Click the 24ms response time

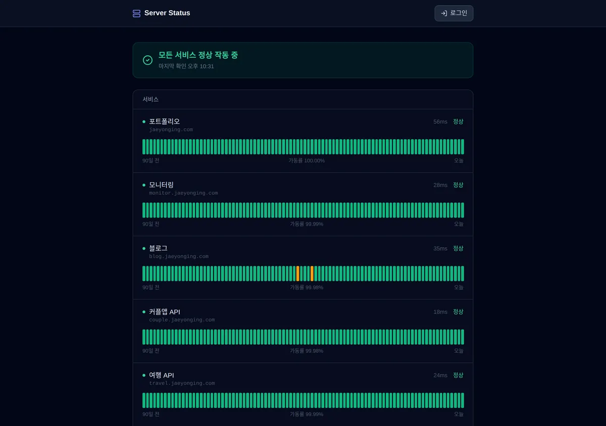coord(440,376)
